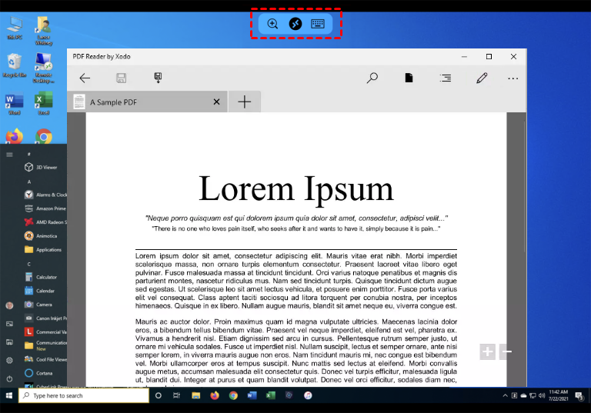Launch Calculator from the Start menu
The image size is (591, 413).
46,277
